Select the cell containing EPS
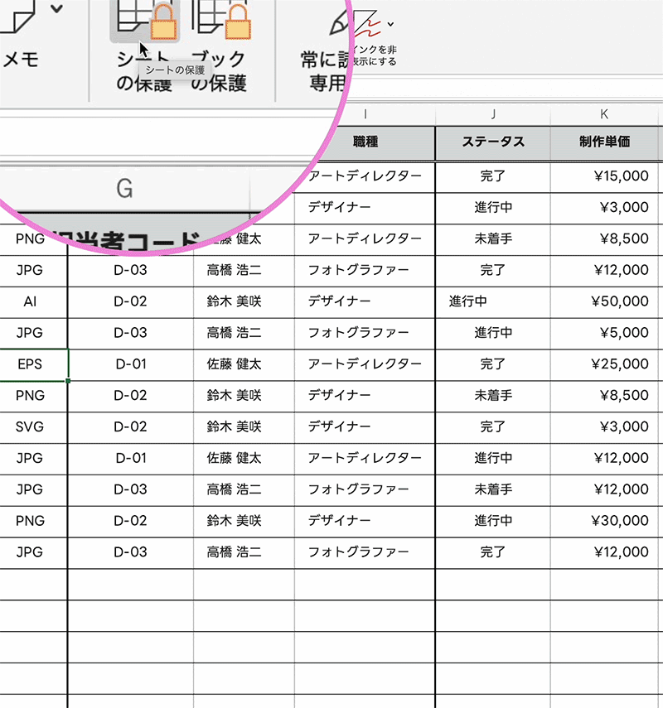The image size is (663, 708). pos(30,364)
